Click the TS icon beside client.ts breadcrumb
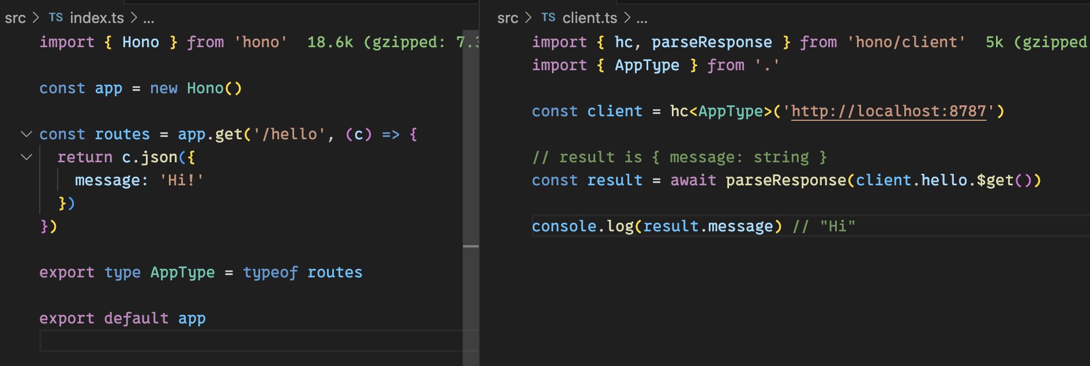Viewport: 1090px width, 366px height. pyautogui.click(x=548, y=18)
